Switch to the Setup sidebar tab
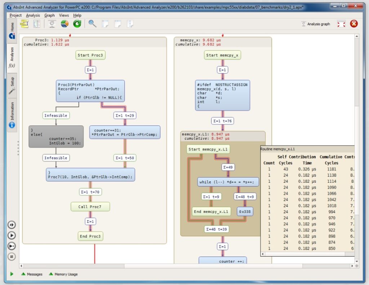 coord(12,85)
